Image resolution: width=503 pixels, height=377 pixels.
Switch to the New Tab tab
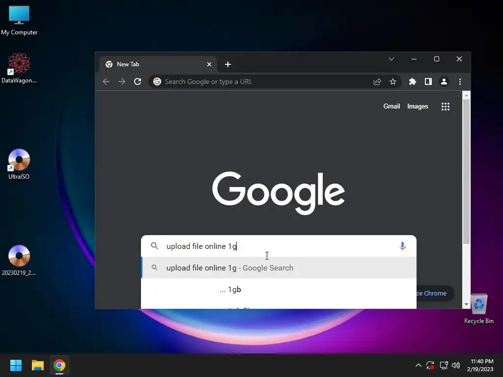159,64
